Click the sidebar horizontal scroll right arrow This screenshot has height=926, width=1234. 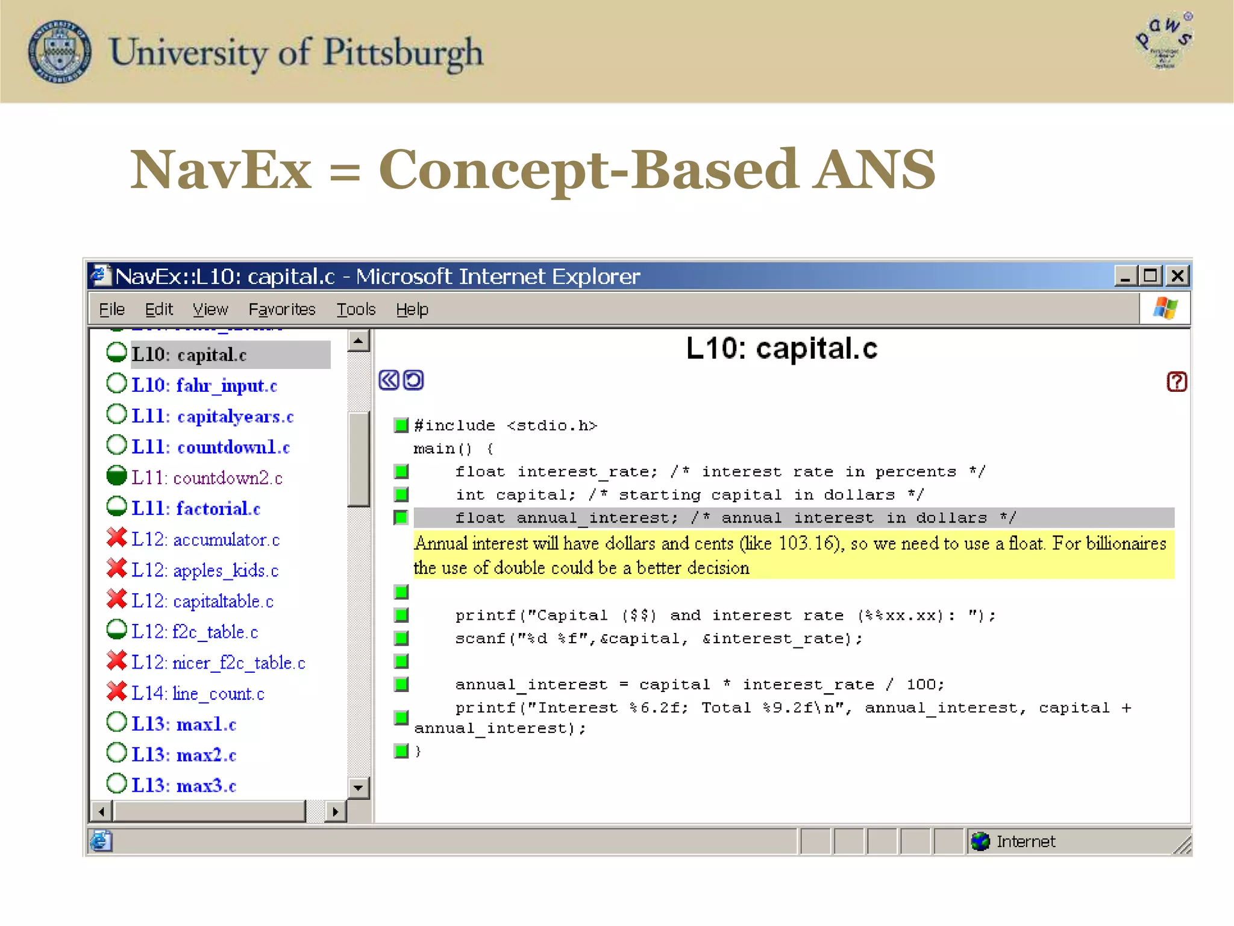335,811
